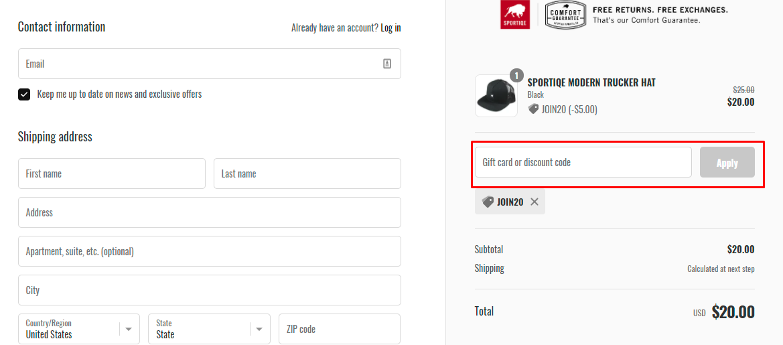
Task: Click the crossed-out $25.00 original price
Action: tap(743, 90)
